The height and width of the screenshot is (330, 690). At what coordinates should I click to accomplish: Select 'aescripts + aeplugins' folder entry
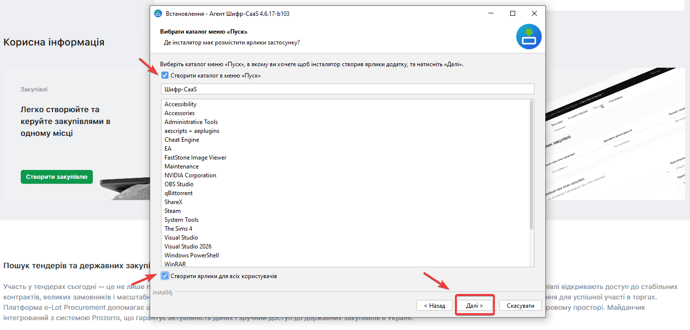192,131
